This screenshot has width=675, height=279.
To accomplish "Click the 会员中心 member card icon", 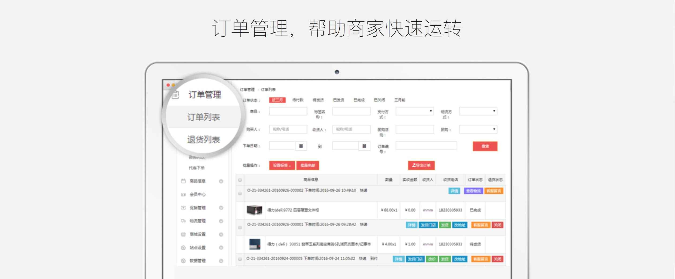I will point(183,194).
